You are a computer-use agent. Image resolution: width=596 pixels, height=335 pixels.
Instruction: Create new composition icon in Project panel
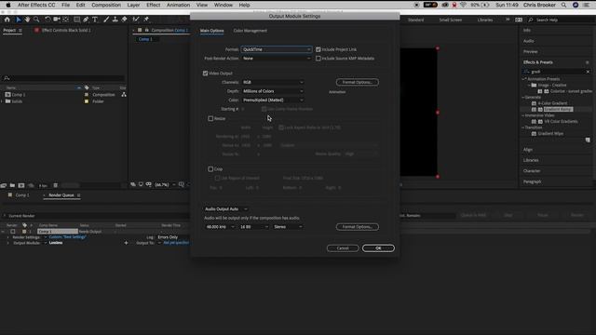[21, 185]
